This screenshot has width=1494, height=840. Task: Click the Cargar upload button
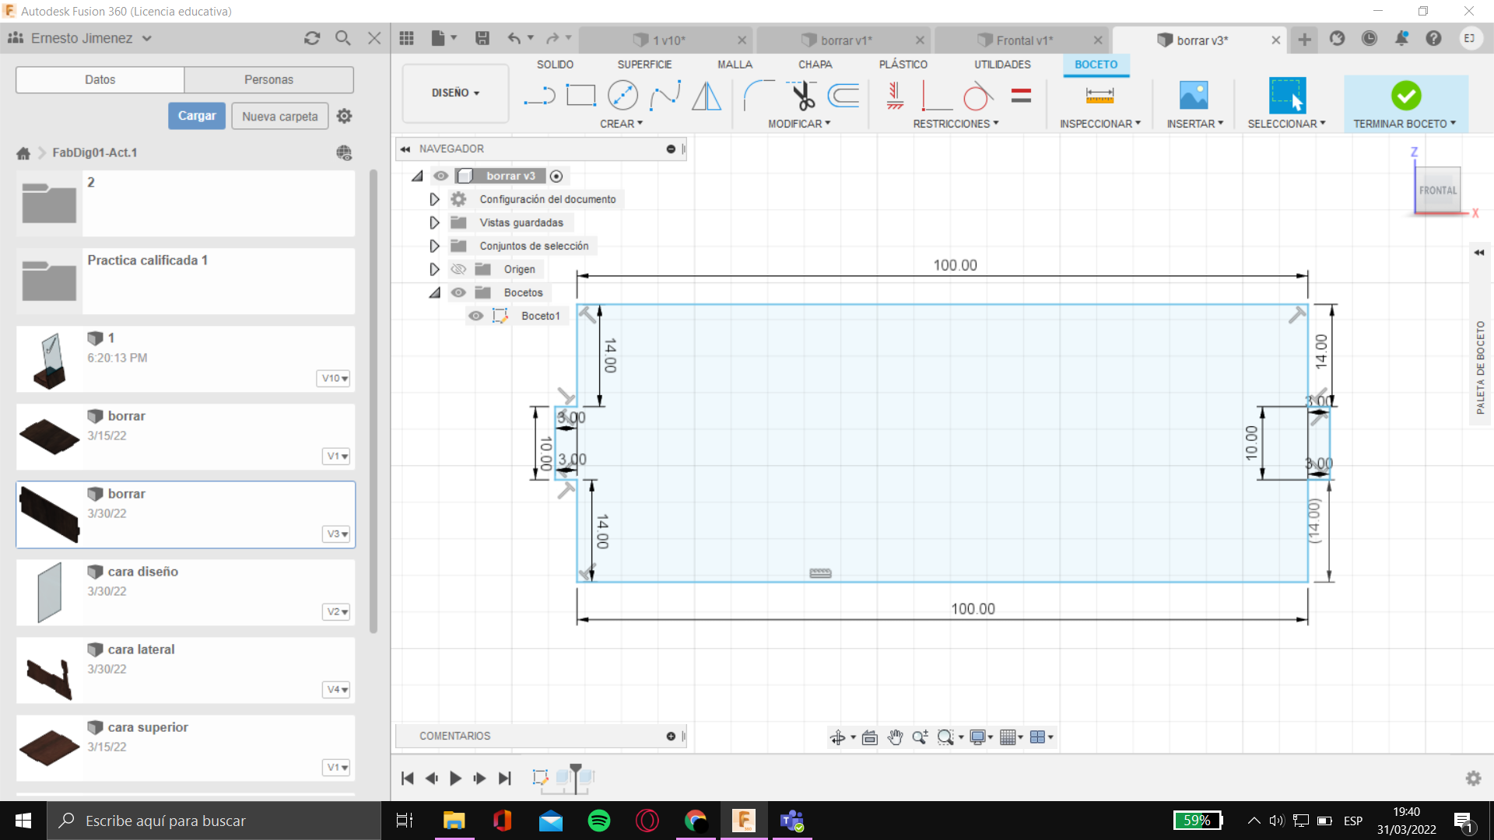coord(197,116)
